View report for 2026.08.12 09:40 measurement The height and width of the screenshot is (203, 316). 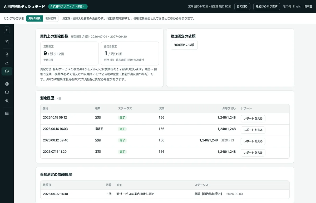click(x=253, y=141)
